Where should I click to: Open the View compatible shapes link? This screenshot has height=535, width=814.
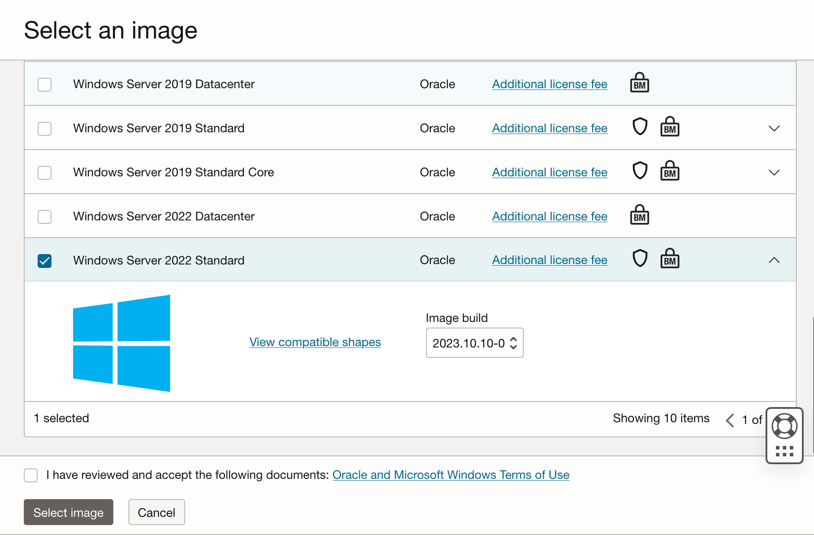pos(315,342)
